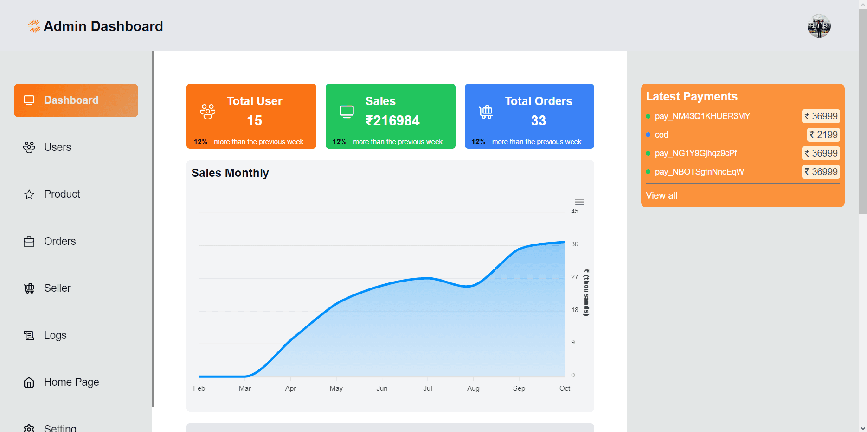
Task: Select the Dashboard monitor icon in sidebar
Action: (29, 100)
